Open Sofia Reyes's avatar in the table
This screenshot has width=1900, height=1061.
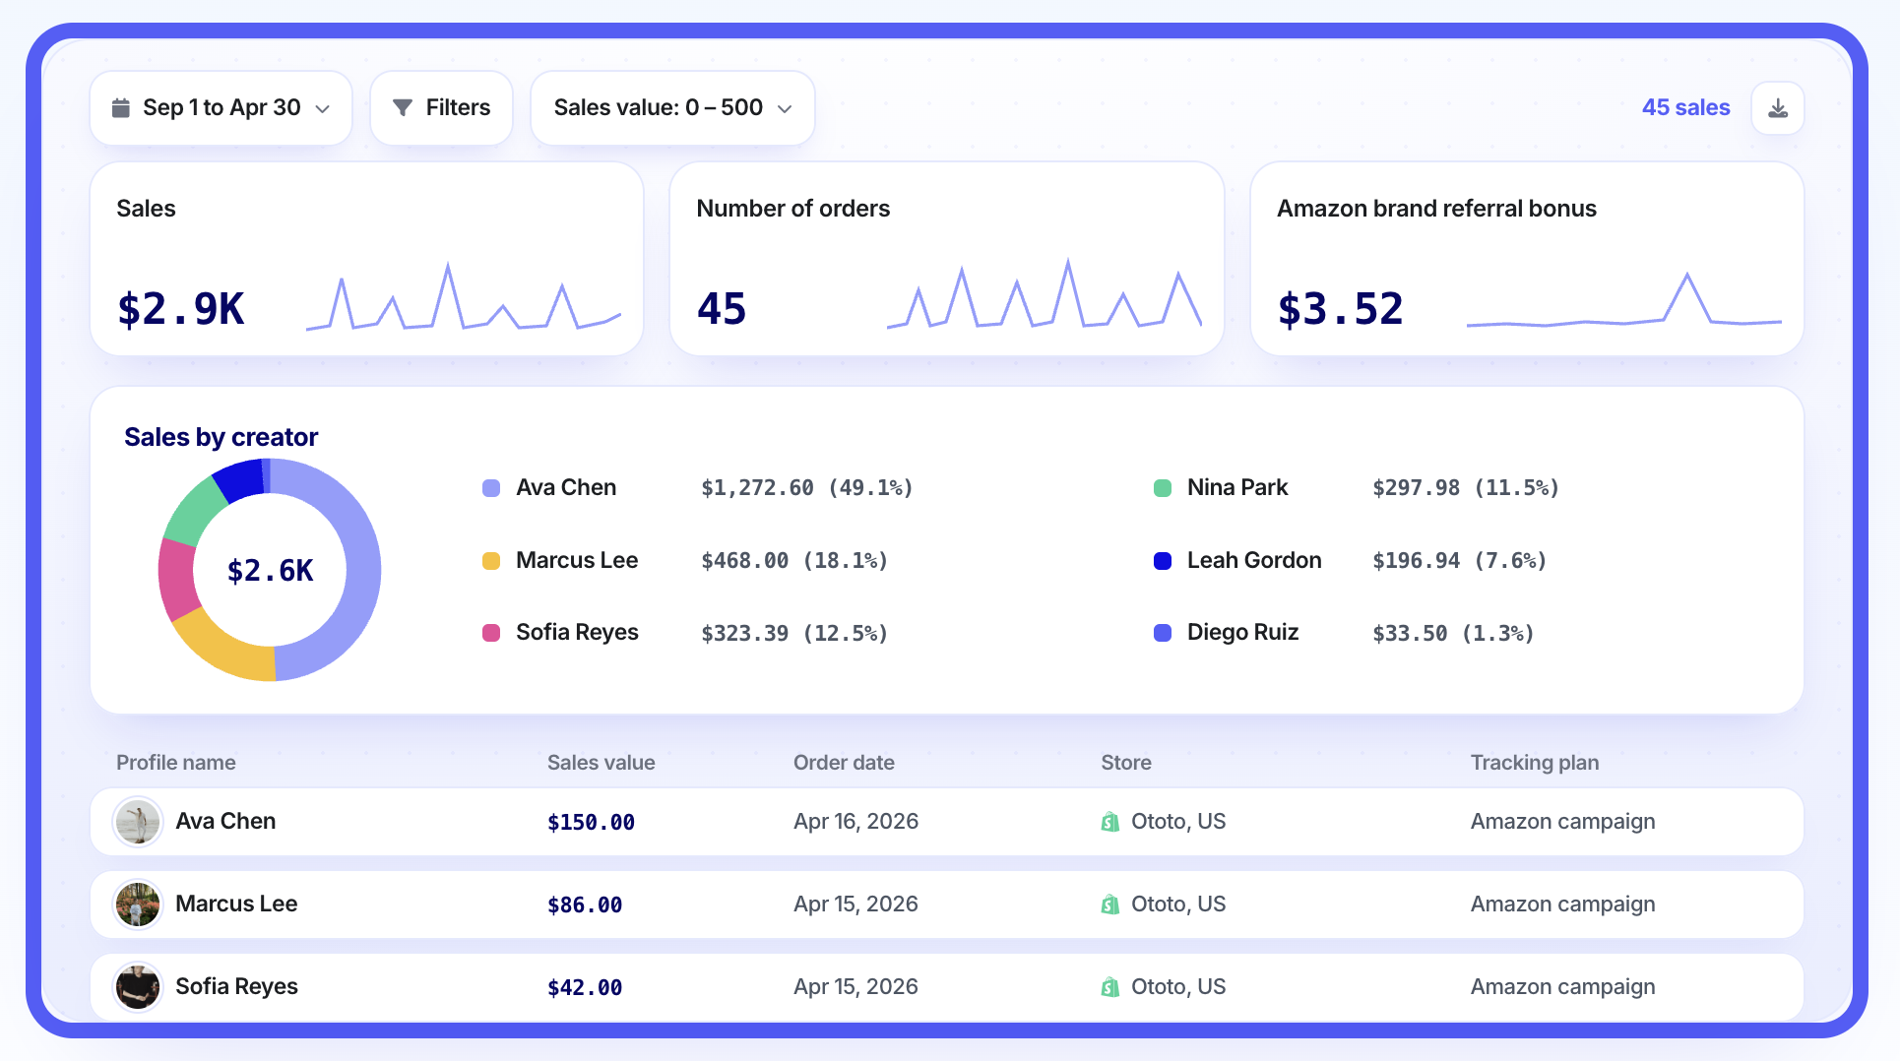pyautogui.click(x=138, y=987)
